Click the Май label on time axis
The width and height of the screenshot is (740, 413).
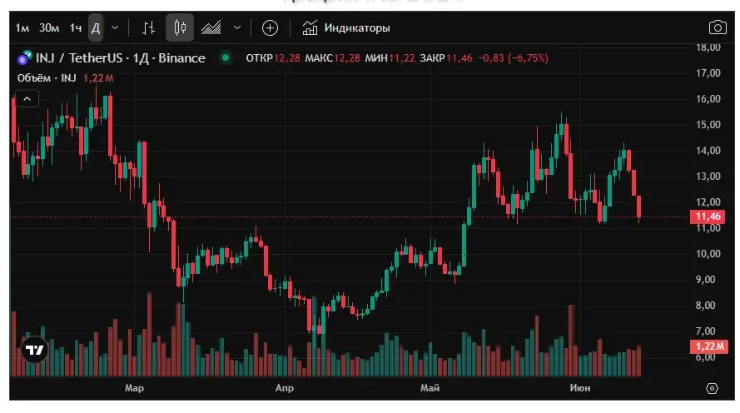pos(430,388)
